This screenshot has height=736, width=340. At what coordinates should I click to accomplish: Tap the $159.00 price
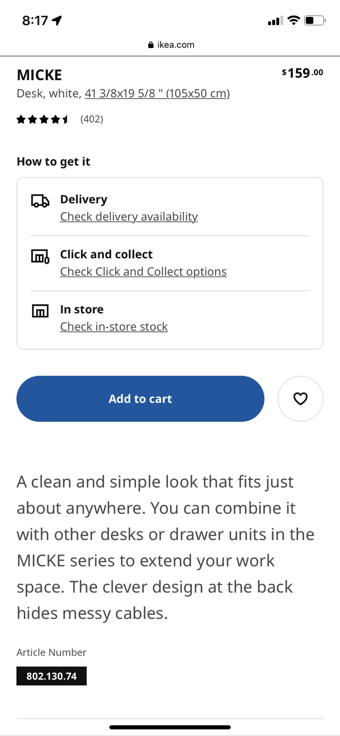click(x=302, y=73)
